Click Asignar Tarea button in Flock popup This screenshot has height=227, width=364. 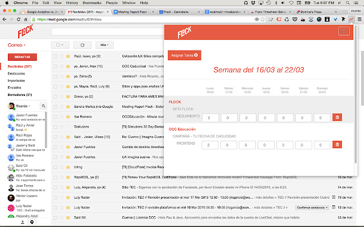click(184, 55)
